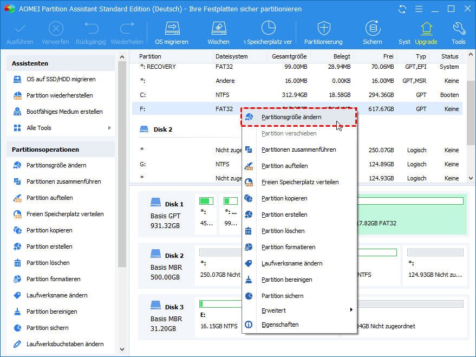This screenshot has height=357, width=476.
Task: Click the sidebar scroll up arrow
Action: (122, 57)
